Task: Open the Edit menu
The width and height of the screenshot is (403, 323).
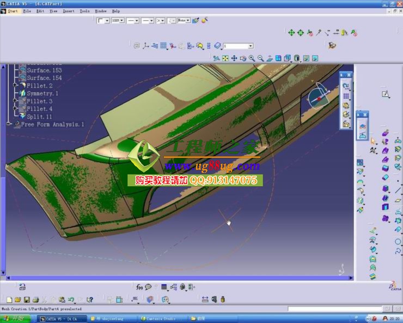Action: (x=40, y=11)
